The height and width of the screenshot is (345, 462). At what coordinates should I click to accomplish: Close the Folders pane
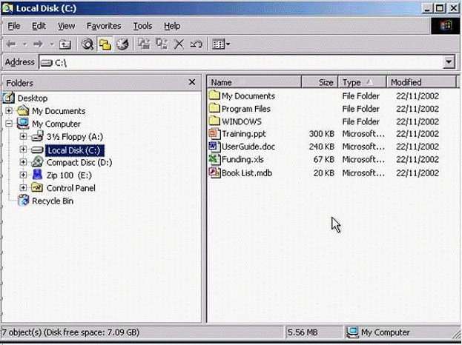pyautogui.click(x=192, y=82)
